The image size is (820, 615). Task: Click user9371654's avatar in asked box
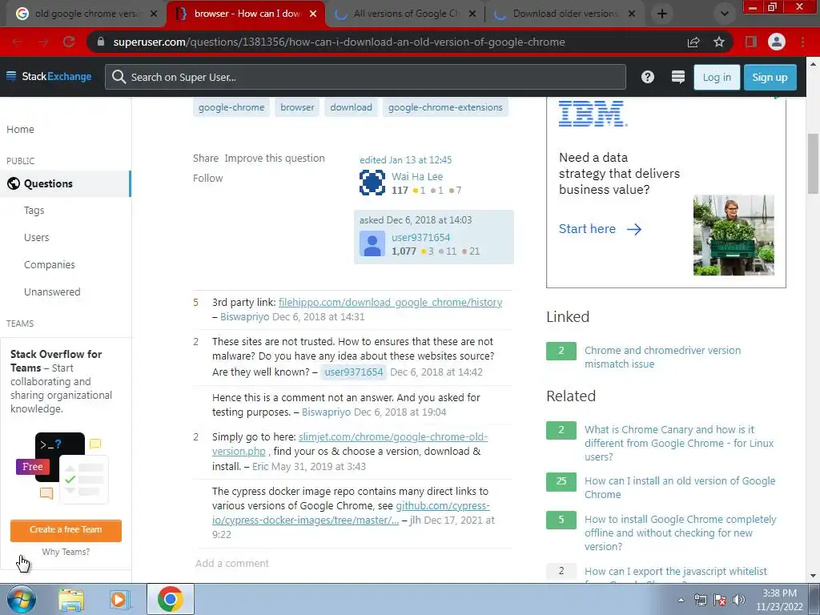[372, 243]
